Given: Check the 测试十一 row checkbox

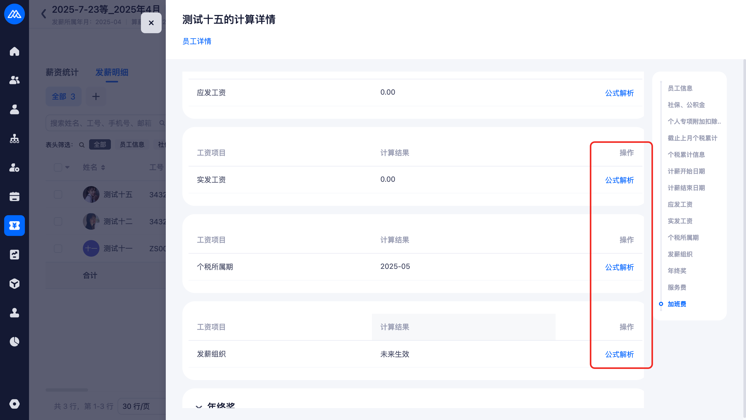Looking at the screenshot, I should click(58, 248).
